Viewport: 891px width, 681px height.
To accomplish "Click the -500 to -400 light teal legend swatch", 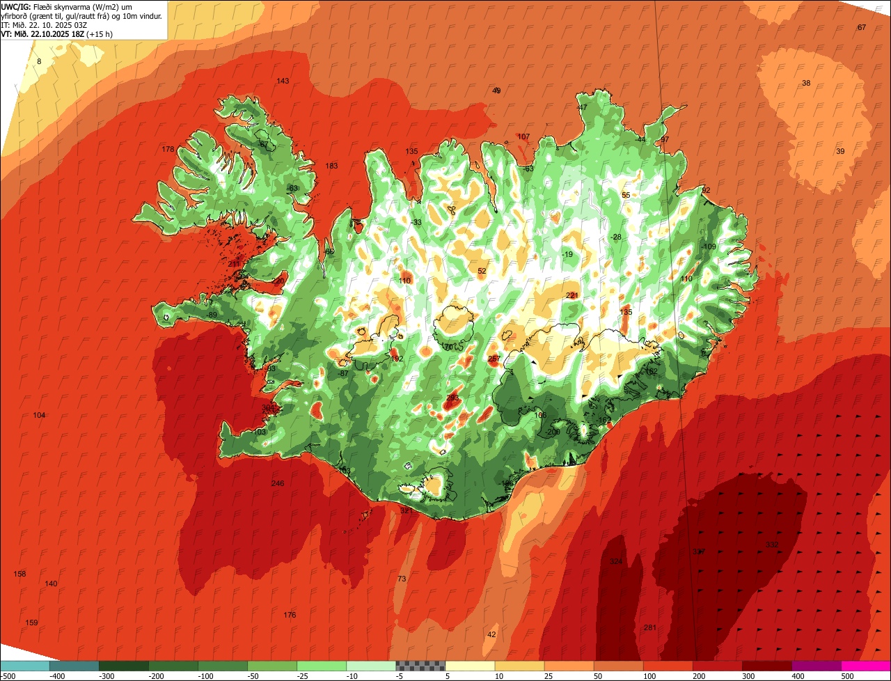I will tap(24, 665).
